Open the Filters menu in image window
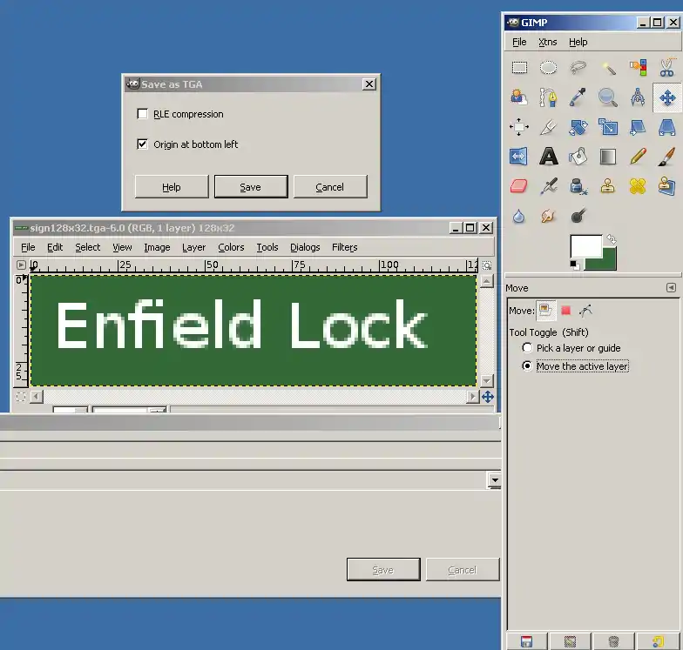Viewport: 683px width, 650px height. coord(344,247)
